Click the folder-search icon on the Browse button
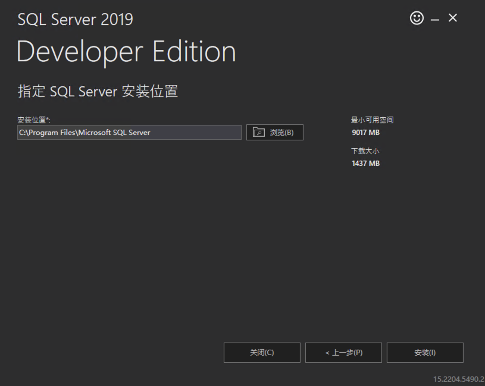This screenshot has width=485, height=386. point(258,132)
